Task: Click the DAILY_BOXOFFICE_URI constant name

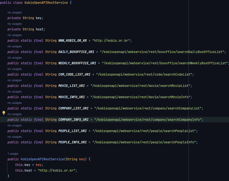Action: pos(76,52)
